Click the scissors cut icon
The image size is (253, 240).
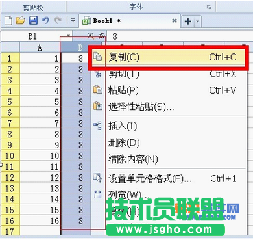coord(98,74)
